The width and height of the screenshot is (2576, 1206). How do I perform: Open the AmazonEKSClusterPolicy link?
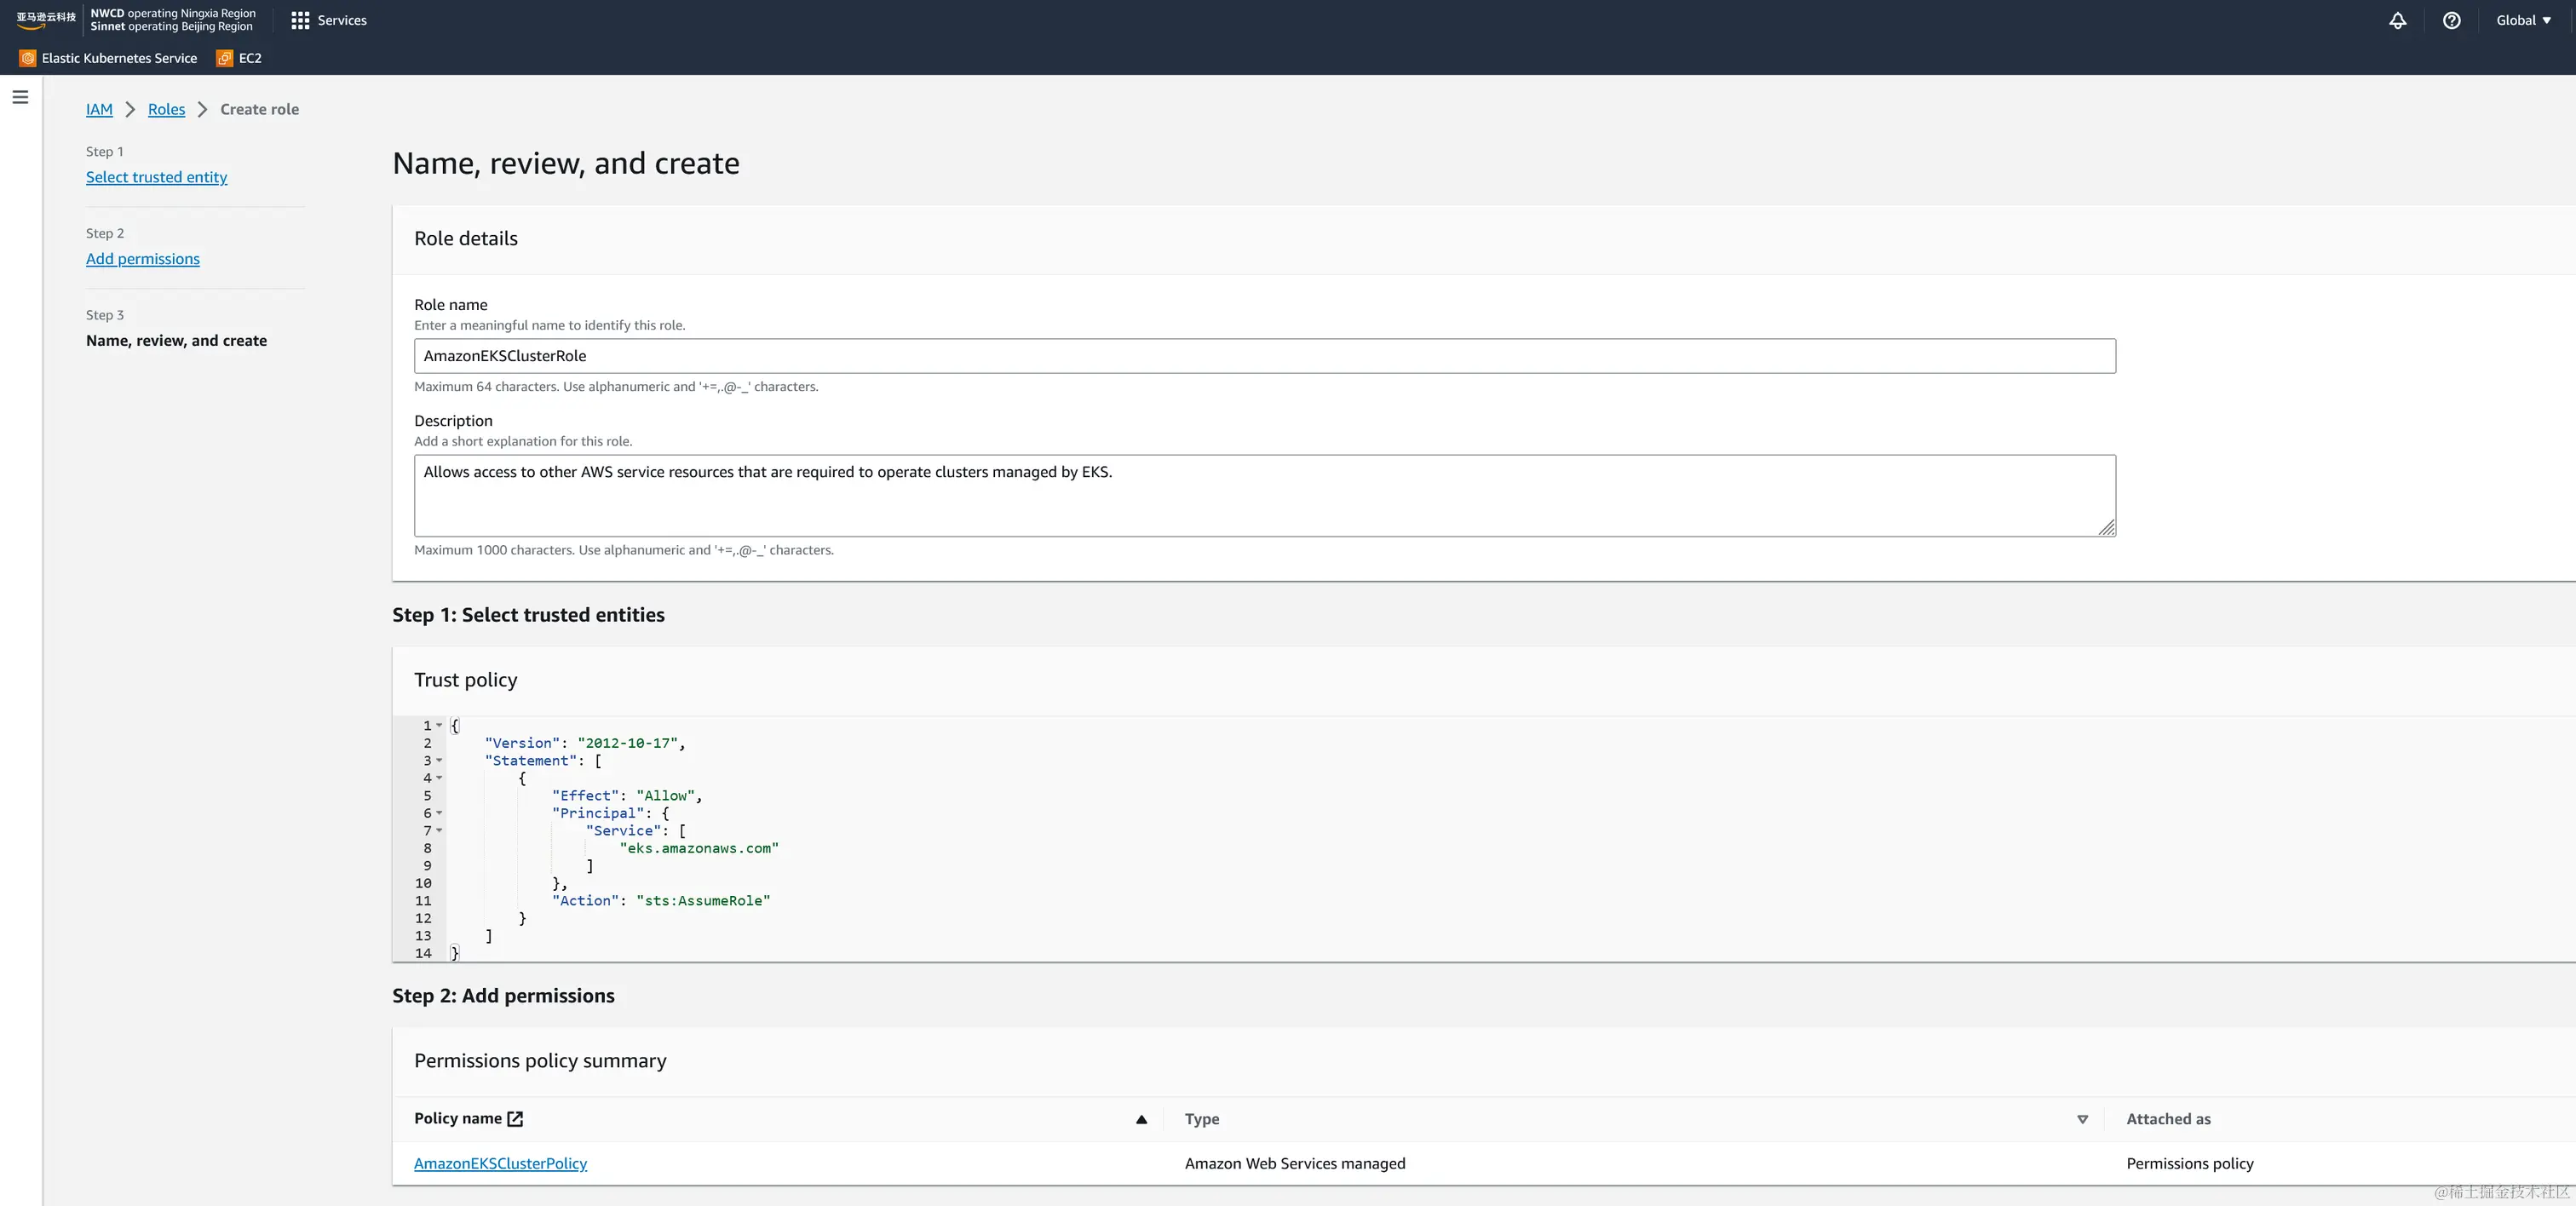pos(500,1163)
